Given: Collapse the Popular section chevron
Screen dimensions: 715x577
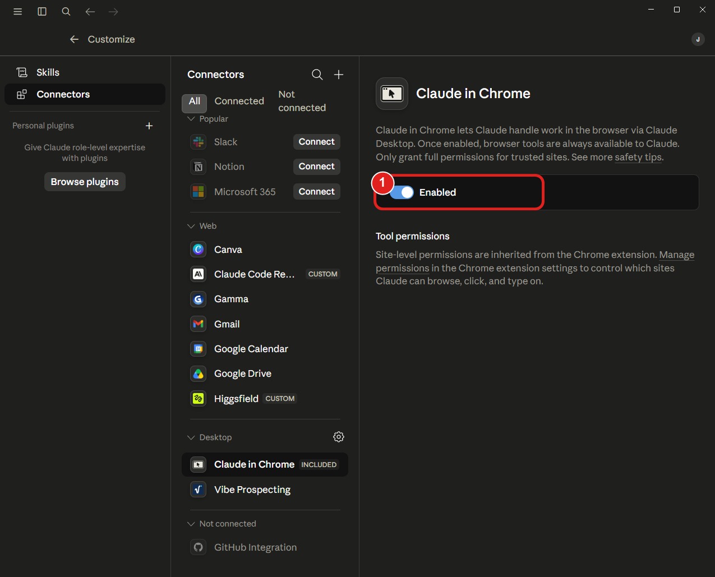Looking at the screenshot, I should click(191, 119).
